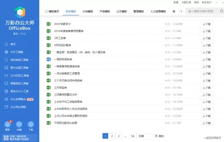Click the Excel icon of 3月工资单

tap(49, 38)
